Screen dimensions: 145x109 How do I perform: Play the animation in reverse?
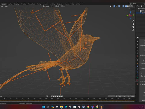tap(56, 96)
